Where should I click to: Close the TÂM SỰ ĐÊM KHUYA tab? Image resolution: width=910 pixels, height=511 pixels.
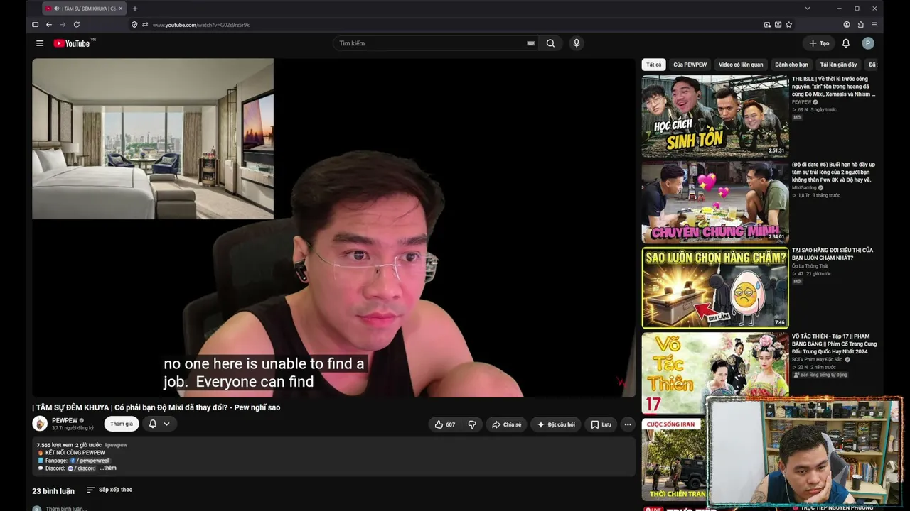[x=122, y=9]
